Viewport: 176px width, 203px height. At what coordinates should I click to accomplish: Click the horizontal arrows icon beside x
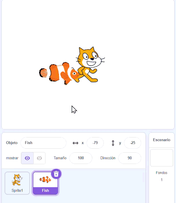pos(75,143)
